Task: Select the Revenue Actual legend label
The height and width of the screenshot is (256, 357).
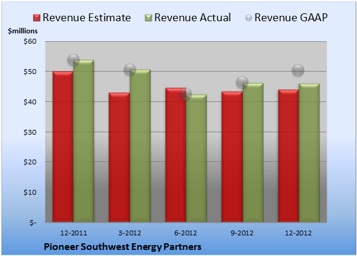Action: tap(192, 18)
